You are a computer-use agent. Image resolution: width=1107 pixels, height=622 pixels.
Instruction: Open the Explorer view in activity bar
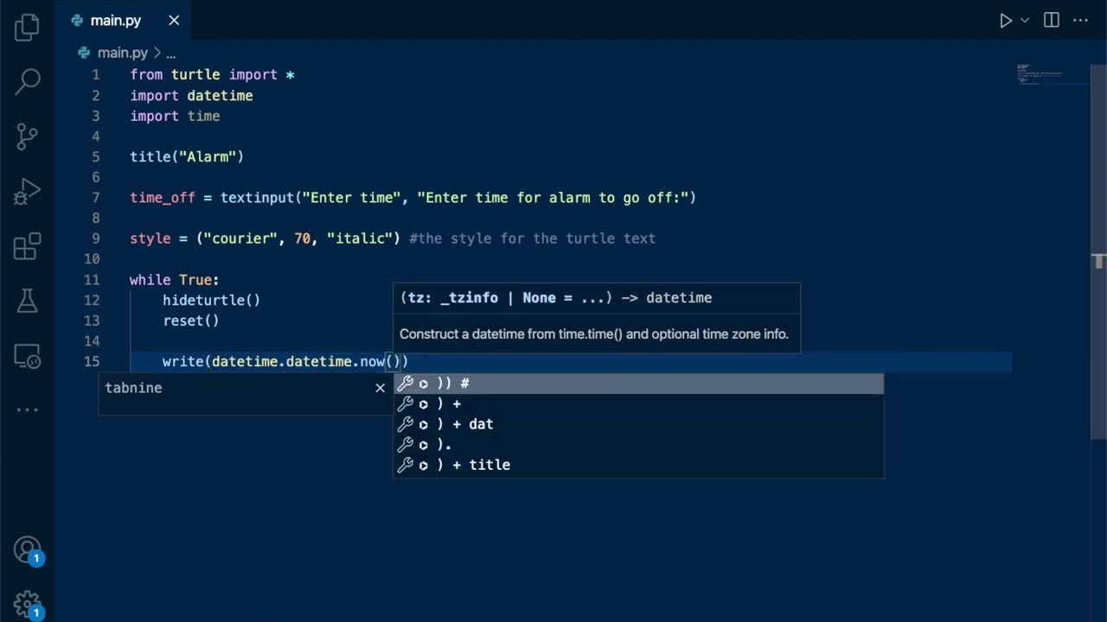tap(27, 28)
